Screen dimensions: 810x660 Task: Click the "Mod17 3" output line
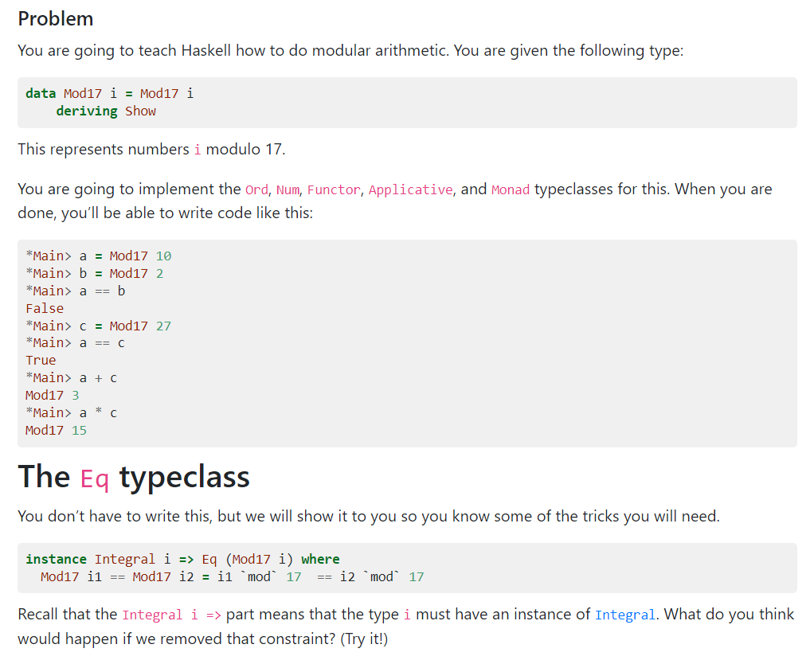coord(53,396)
